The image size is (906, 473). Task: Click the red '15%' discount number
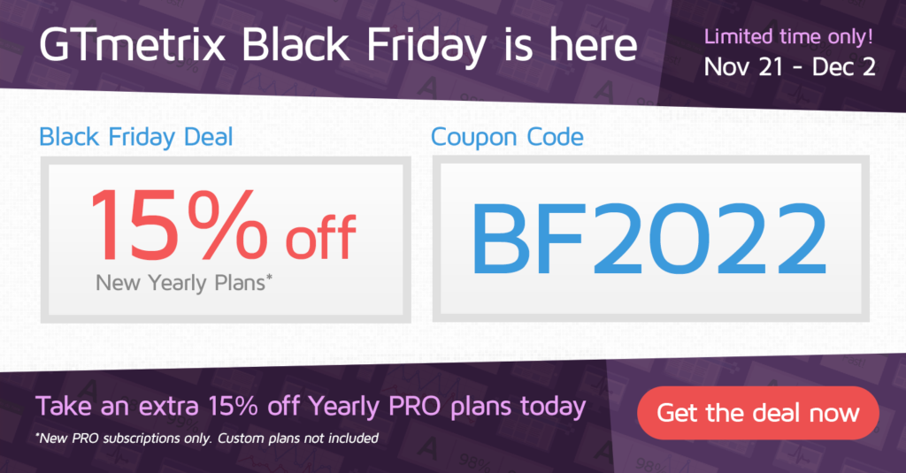click(x=179, y=225)
